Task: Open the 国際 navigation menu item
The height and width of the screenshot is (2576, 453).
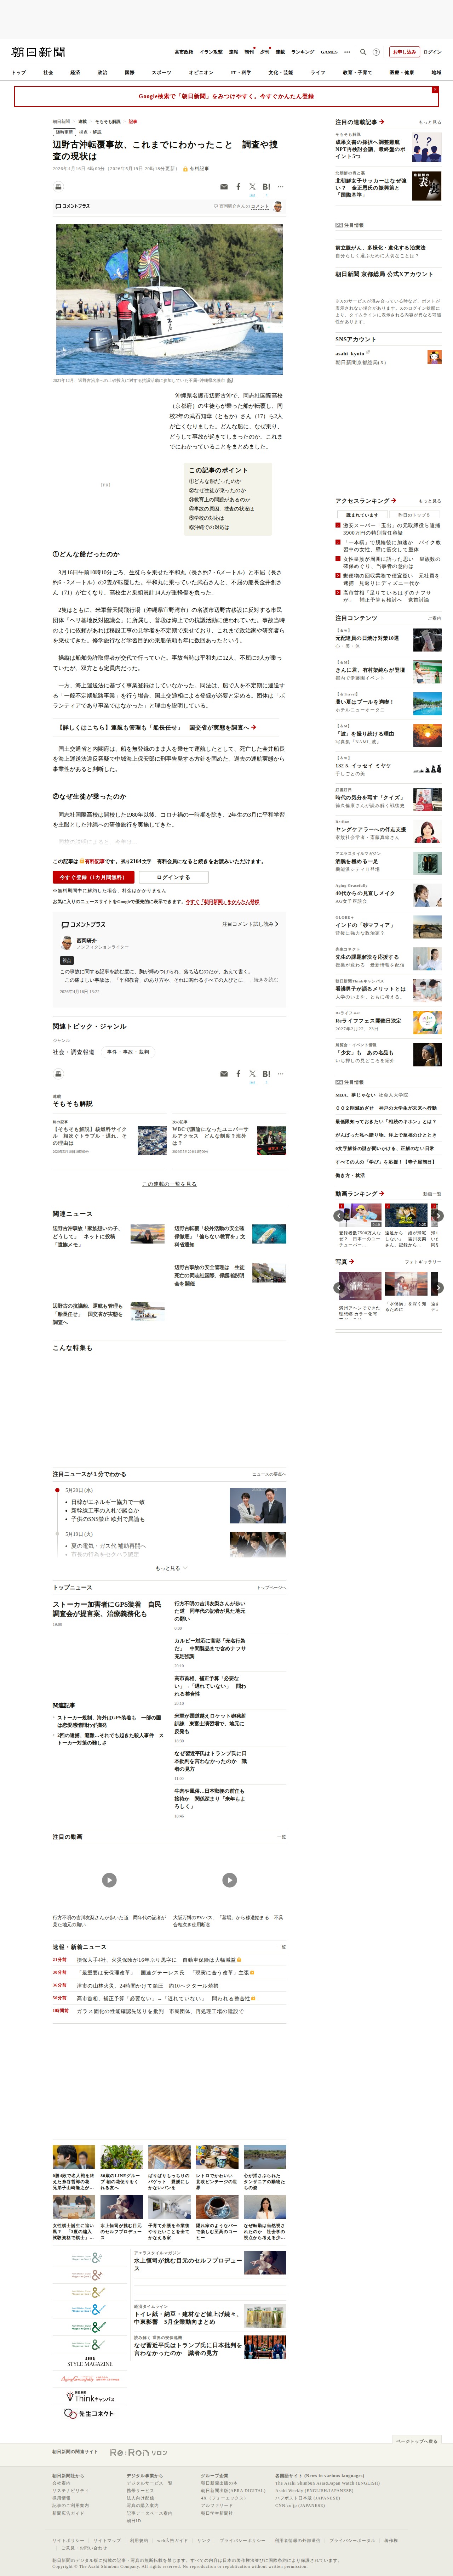Action: coord(129,72)
